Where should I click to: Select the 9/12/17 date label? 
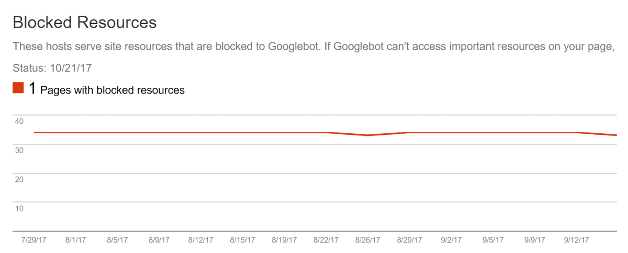click(577, 240)
